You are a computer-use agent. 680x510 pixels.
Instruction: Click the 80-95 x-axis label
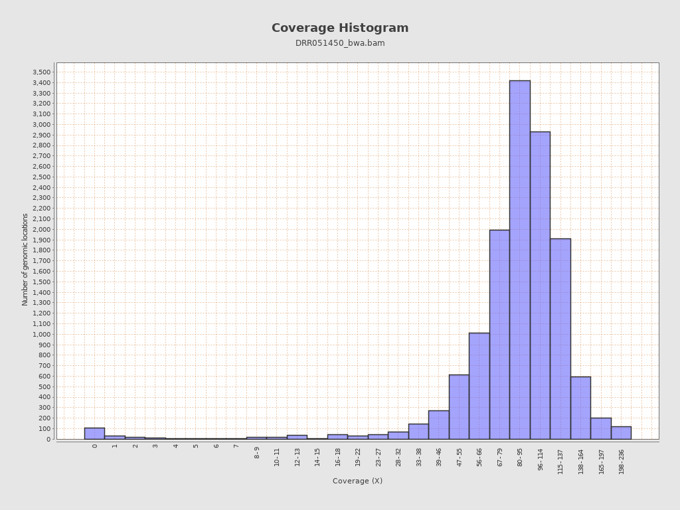520,457
